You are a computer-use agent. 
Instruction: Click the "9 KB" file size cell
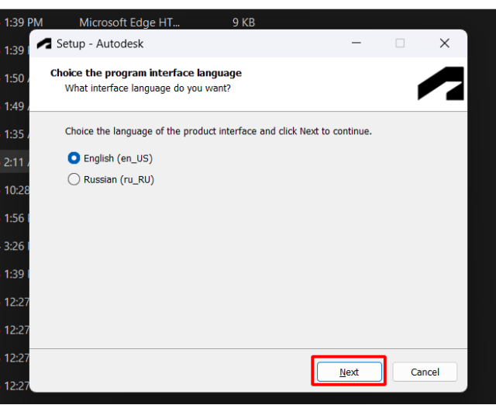click(x=243, y=22)
